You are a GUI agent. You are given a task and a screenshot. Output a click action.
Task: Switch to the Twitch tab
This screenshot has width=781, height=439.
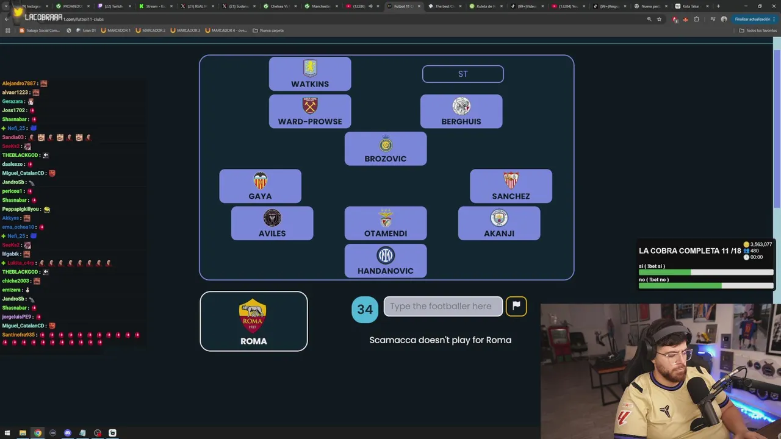pyautogui.click(x=113, y=6)
